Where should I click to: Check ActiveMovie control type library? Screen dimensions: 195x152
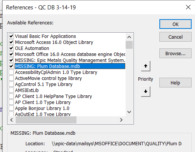coord(11,78)
